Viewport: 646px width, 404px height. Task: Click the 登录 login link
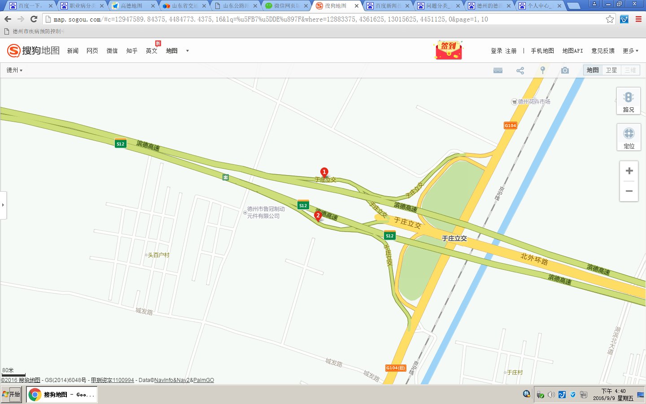point(496,51)
